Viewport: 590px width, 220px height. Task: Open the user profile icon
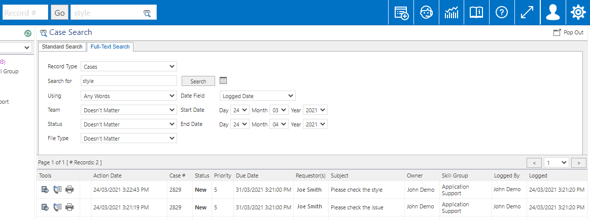coord(552,12)
